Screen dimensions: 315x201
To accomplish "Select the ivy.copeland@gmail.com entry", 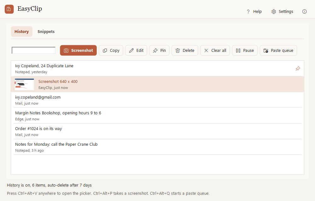I will (x=157, y=100).
